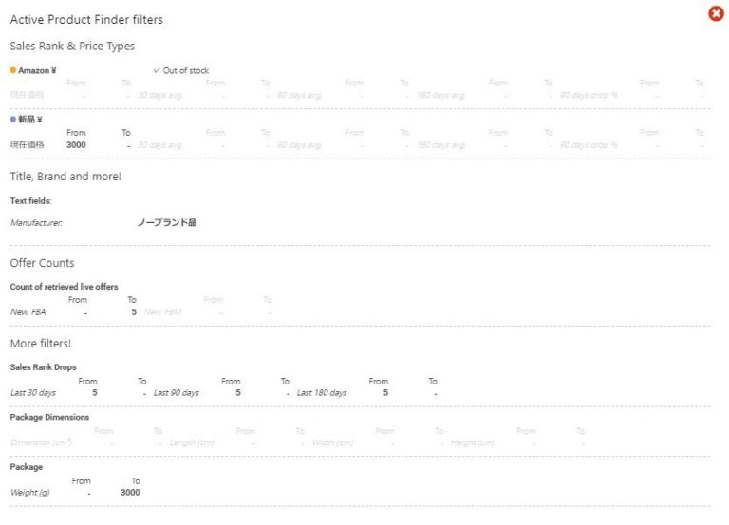This screenshot has height=525, width=729.
Task: Select the Manufacturer value ノーブランド品
Action: tap(167, 222)
